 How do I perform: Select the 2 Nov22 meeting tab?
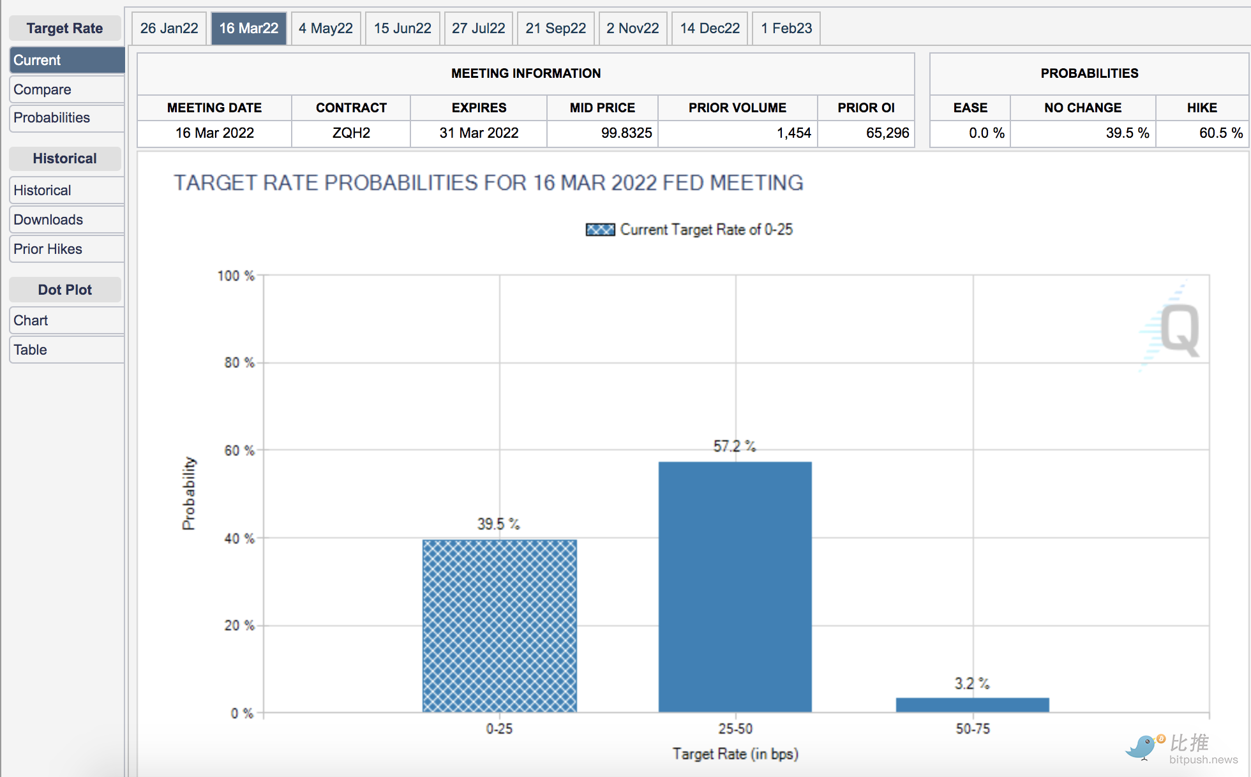pyautogui.click(x=633, y=28)
